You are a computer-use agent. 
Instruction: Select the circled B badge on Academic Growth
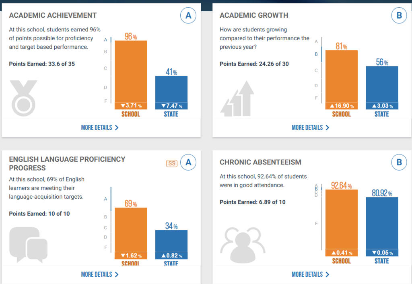coord(399,15)
